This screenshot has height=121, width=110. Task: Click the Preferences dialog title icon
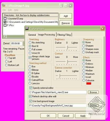click(27, 29)
